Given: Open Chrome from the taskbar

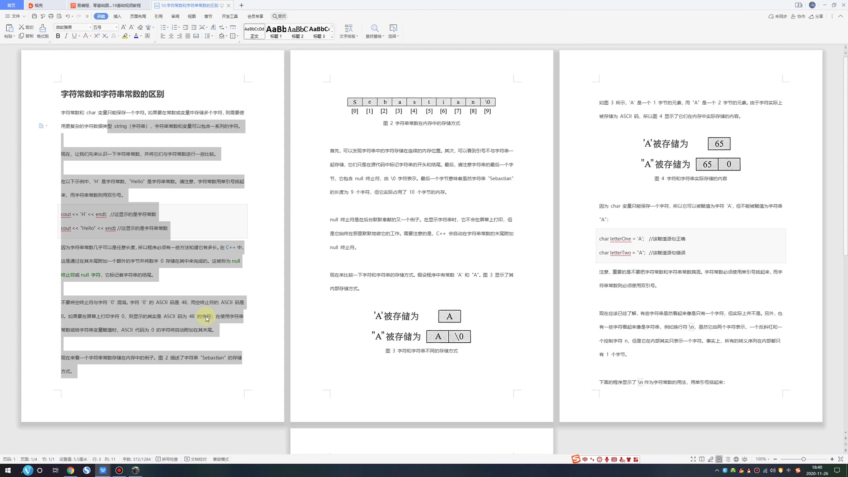Looking at the screenshot, I should point(71,470).
